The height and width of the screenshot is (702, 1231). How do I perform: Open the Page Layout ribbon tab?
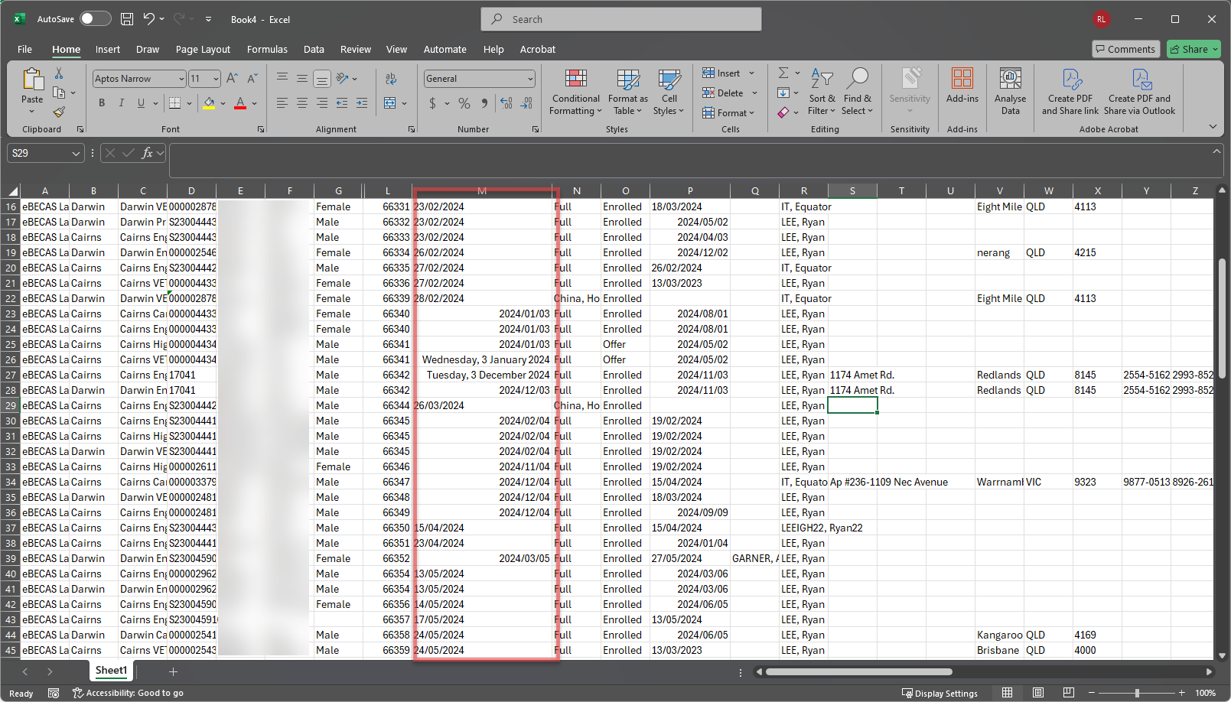coord(203,50)
